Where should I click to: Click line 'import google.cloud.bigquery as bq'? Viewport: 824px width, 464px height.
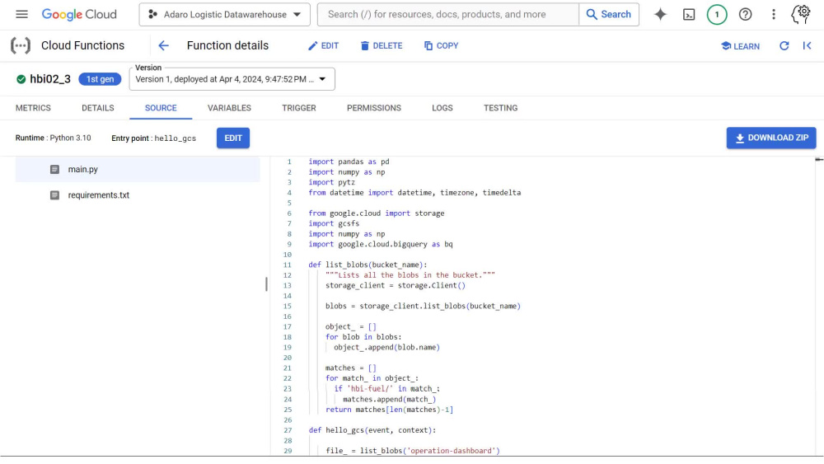tap(381, 244)
